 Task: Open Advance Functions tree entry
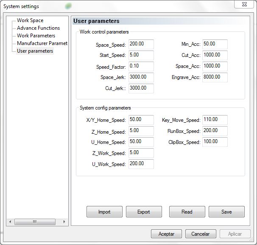38,28
